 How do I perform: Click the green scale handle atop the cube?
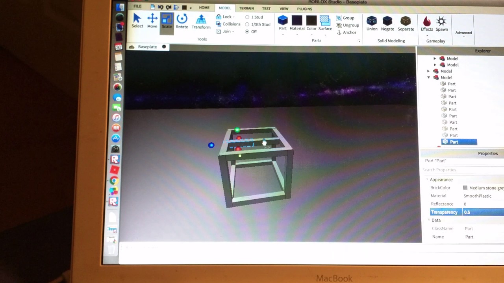click(x=237, y=130)
